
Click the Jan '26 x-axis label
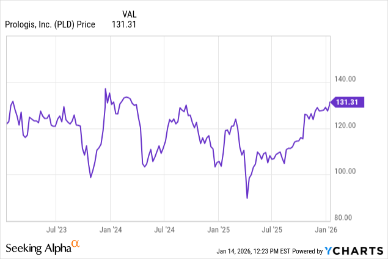tap(325, 230)
